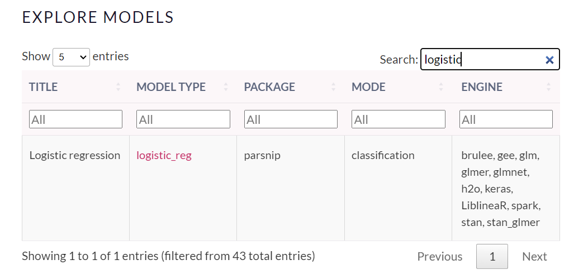Image resolution: width=569 pixels, height=274 pixels.
Task: Select page 1 in pagination
Action: [x=492, y=257]
